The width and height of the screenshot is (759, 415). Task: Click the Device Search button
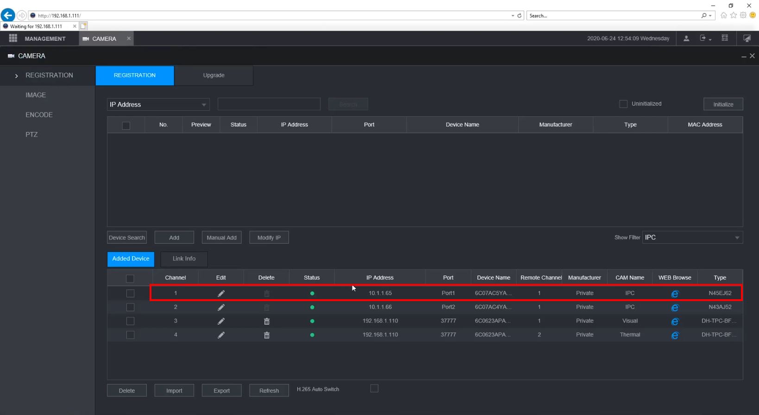127,238
